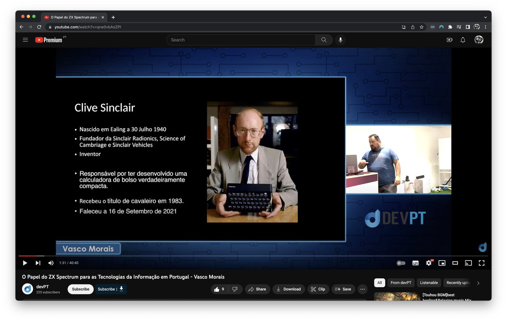The height and width of the screenshot is (321, 507).
Task: Subscribe to devPT channel
Action: (80, 289)
